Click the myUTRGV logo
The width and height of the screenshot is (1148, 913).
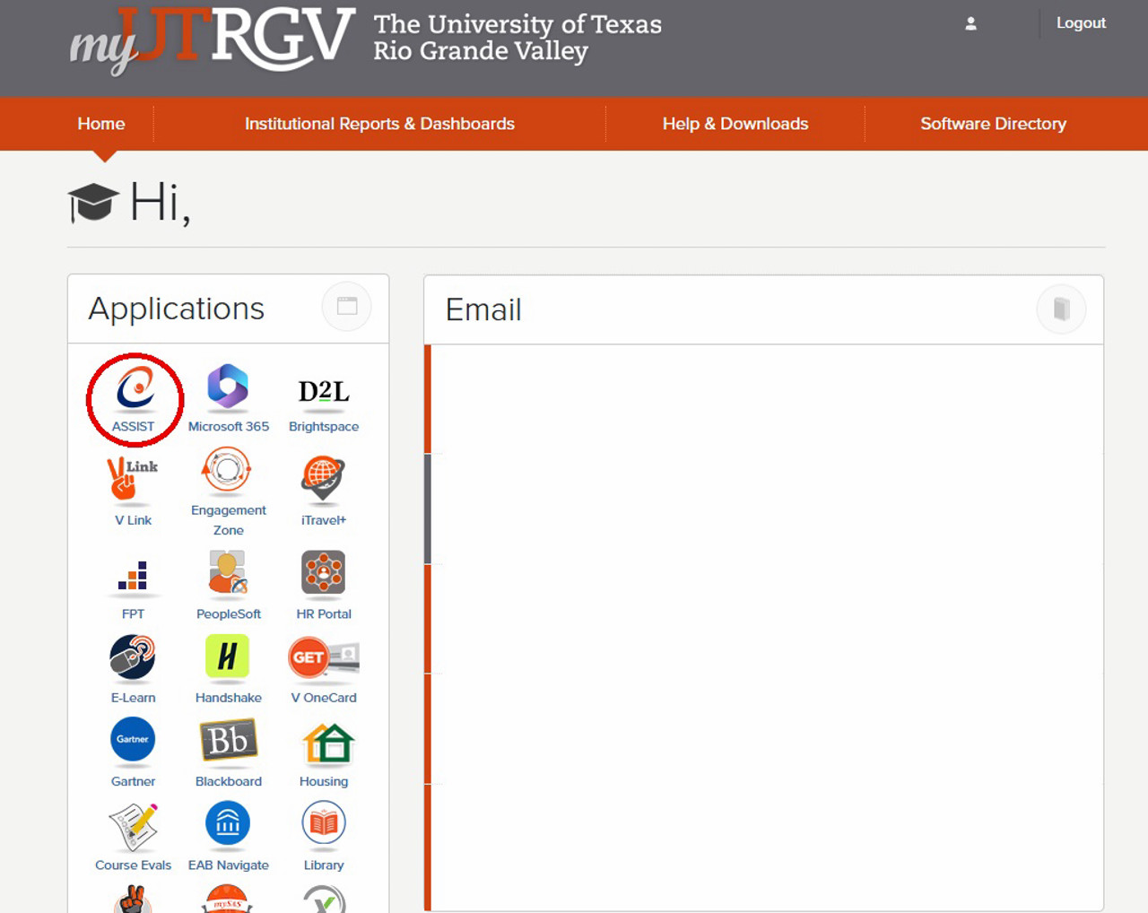click(x=212, y=40)
